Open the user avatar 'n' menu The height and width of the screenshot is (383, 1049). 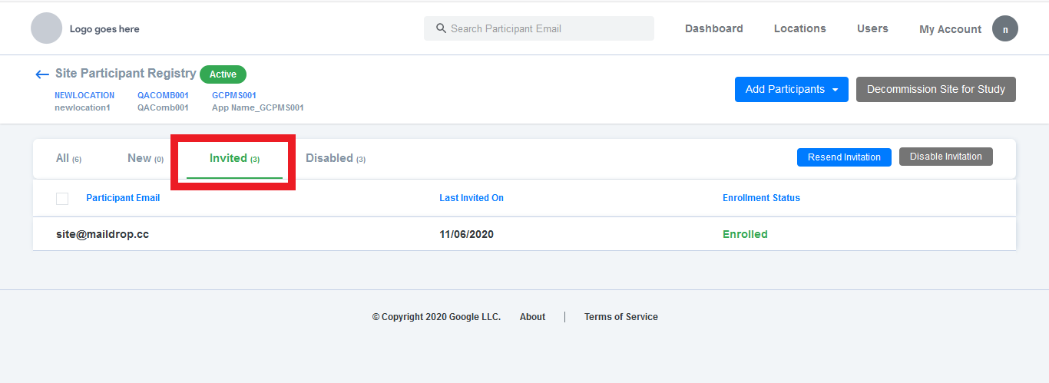[1005, 29]
